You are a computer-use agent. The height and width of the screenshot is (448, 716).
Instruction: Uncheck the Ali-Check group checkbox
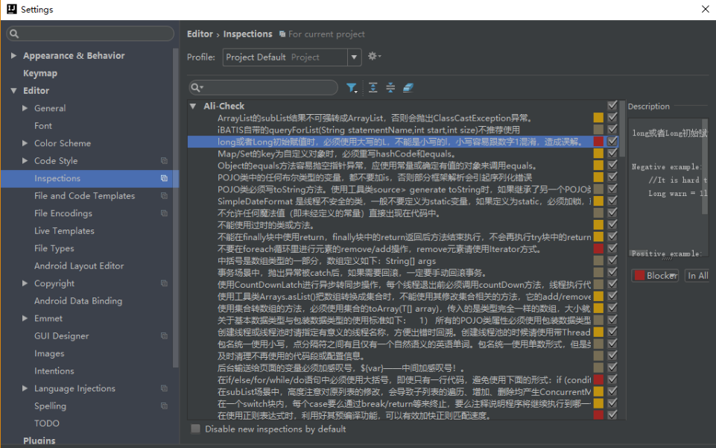tap(612, 104)
